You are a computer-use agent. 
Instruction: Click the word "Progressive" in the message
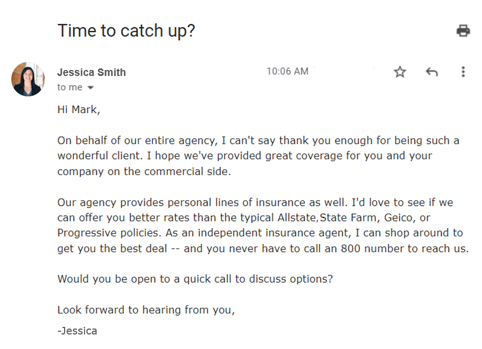(x=87, y=233)
